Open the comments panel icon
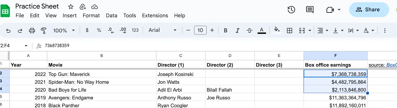Screen dimensions: 397x108 pos(310,10)
